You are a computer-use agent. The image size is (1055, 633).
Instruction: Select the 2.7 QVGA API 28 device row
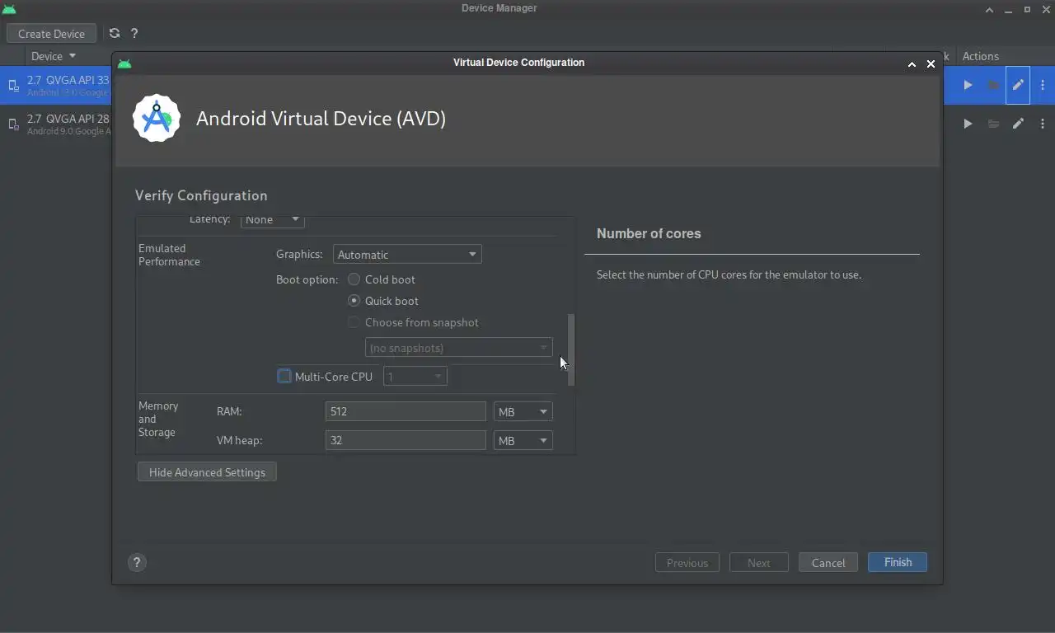coord(56,124)
